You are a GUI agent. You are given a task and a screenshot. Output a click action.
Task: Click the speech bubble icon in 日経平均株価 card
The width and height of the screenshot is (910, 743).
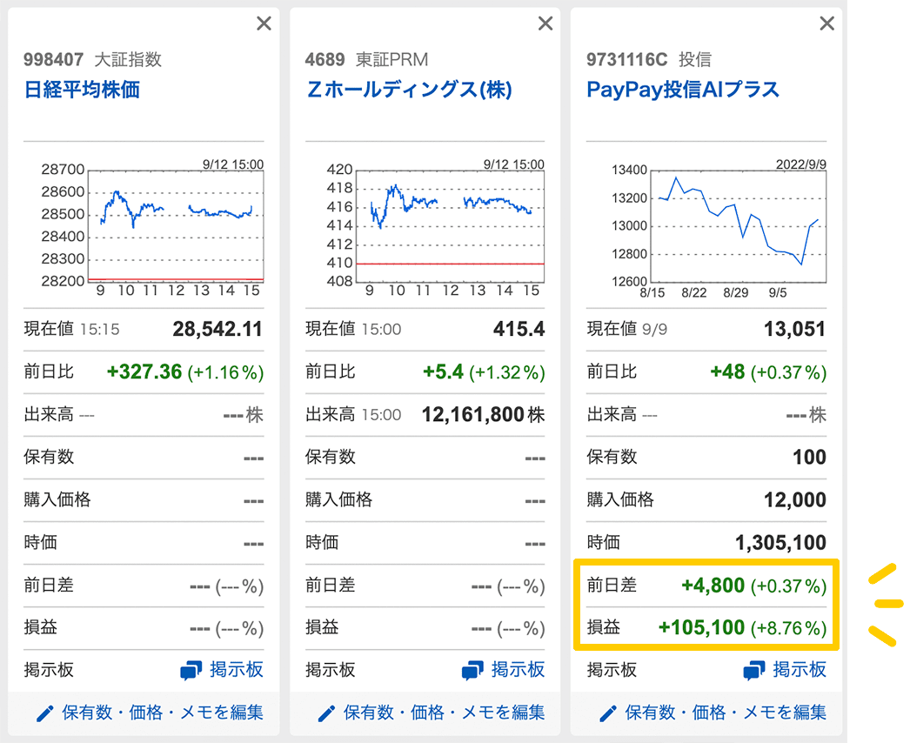[191, 671]
